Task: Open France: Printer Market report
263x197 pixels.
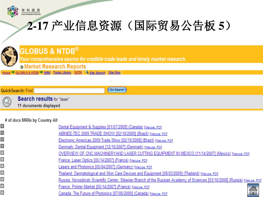Action: (x=95, y=187)
